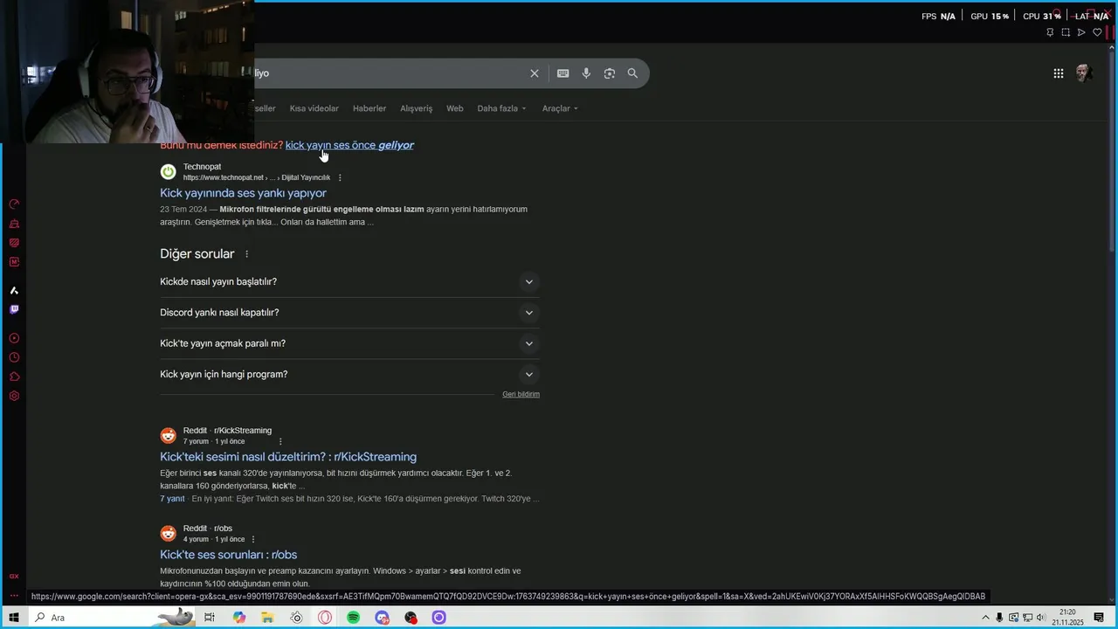Clear the Google search box with the X
1118x629 pixels.
pos(535,73)
